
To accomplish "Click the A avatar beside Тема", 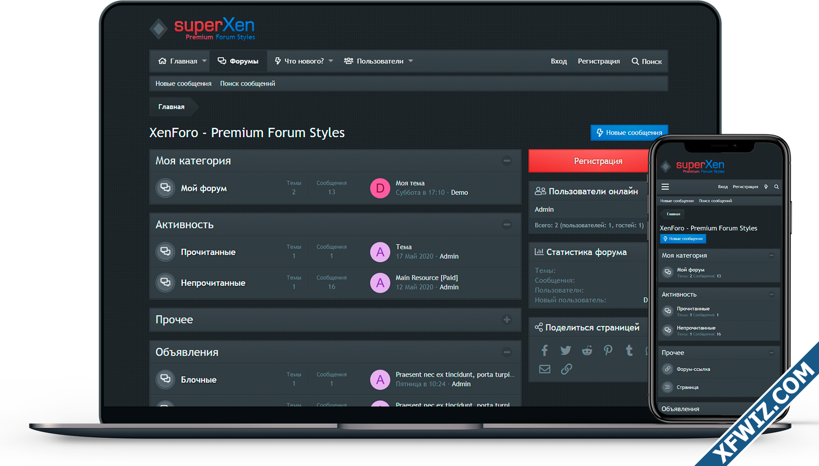I will [x=380, y=252].
